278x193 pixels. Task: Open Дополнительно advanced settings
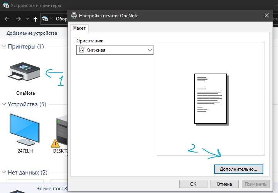click(238, 169)
